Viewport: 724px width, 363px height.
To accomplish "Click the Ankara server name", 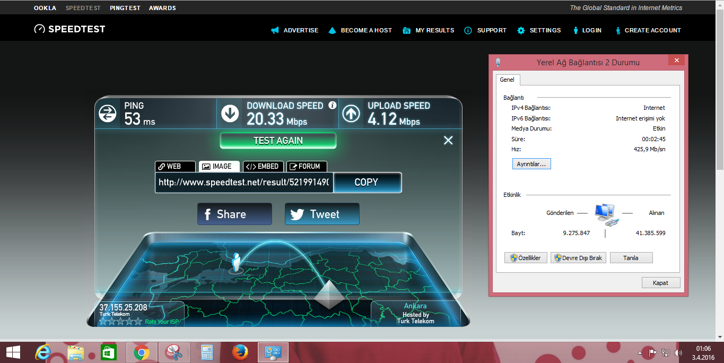I will (415, 306).
